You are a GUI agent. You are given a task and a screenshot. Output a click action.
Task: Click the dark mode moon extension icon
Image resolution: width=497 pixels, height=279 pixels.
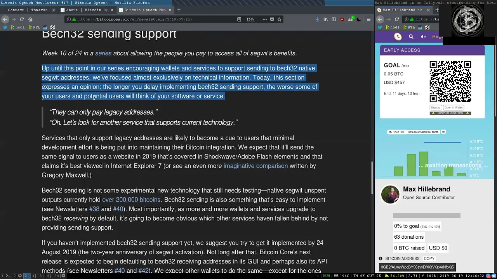pyautogui.click(x=359, y=19)
